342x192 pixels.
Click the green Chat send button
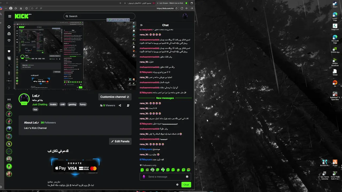[186, 185]
